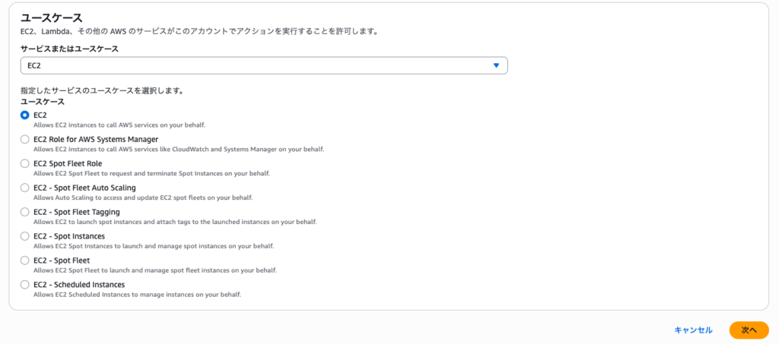779x344 pixels.
Task: Choose the EC2 - Spot Fleet use case
Action: [x=25, y=260]
